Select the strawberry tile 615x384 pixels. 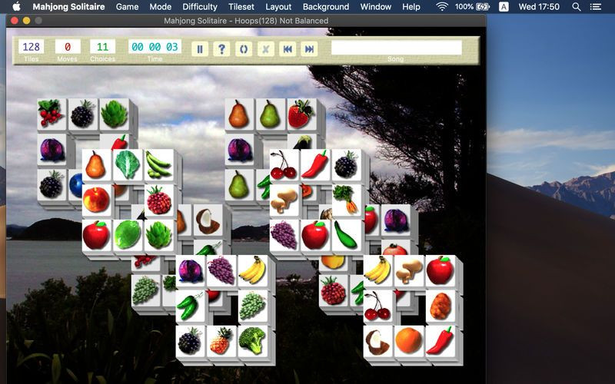301,114
